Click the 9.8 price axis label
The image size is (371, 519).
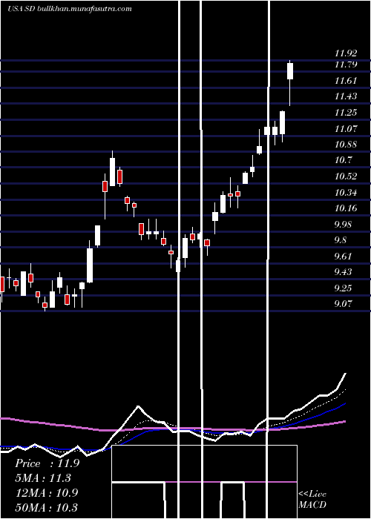(x=341, y=240)
